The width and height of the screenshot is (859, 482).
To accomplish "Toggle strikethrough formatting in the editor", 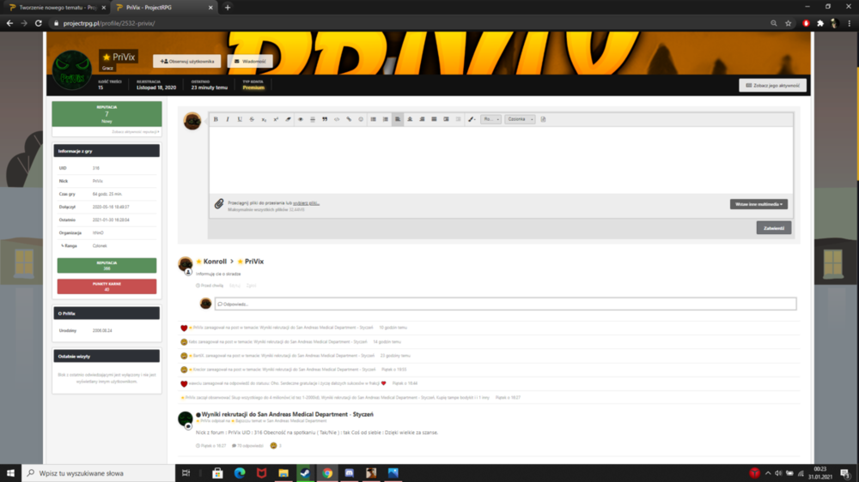I will tap(252, 119).
